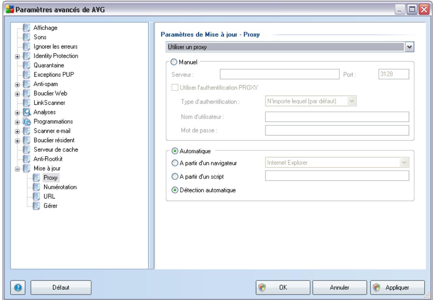Click the Annuler button
Viewport: 433px width, 300px height.
(340, 287)
